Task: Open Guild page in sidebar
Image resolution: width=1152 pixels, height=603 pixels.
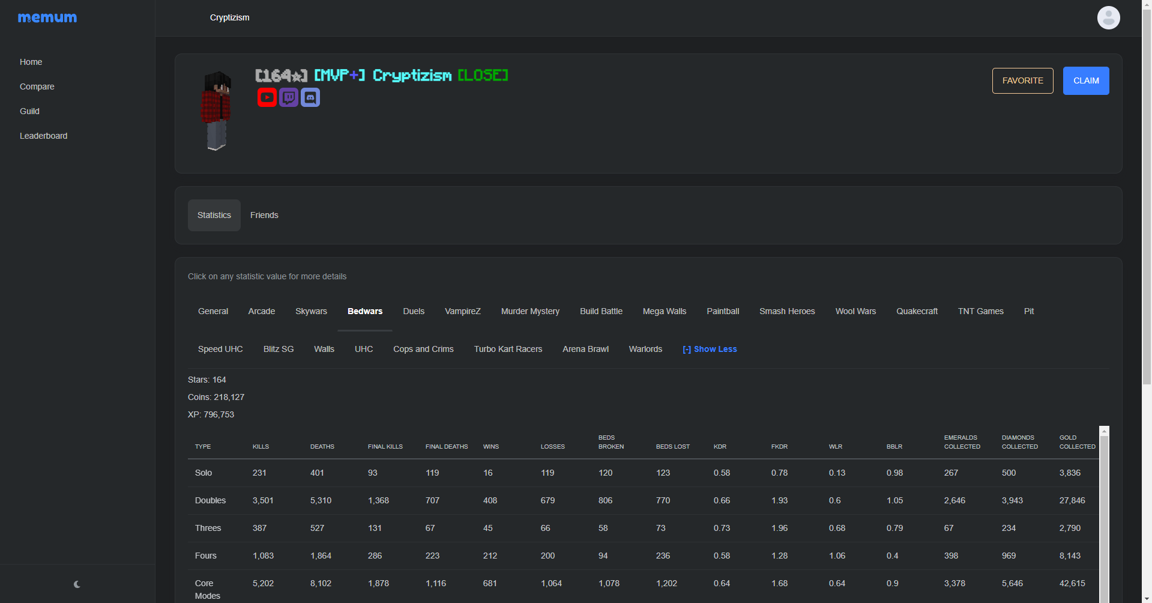Action: pyautogui.click(x=29, y=111)
